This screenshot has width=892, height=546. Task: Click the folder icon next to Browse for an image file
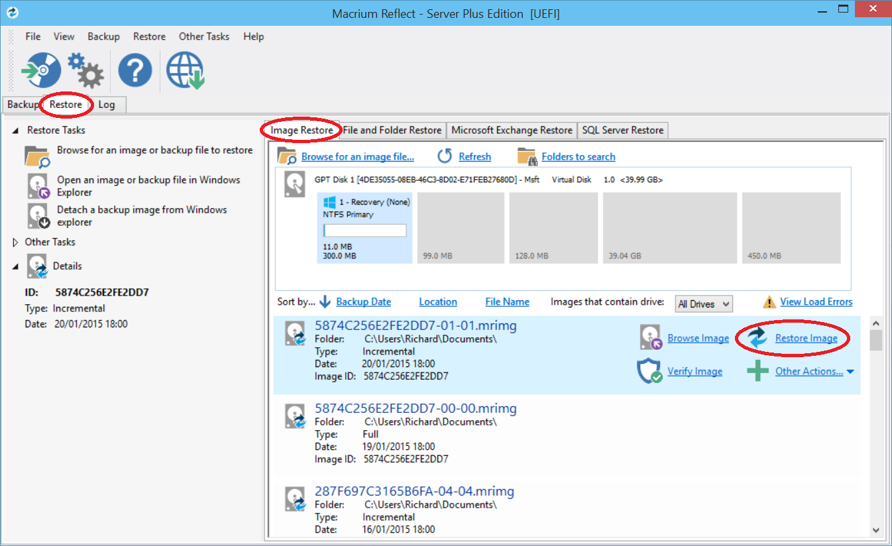pyautogui.click(x=288, y=156)
